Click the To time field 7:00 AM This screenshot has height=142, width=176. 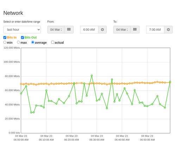click(155, 30)
